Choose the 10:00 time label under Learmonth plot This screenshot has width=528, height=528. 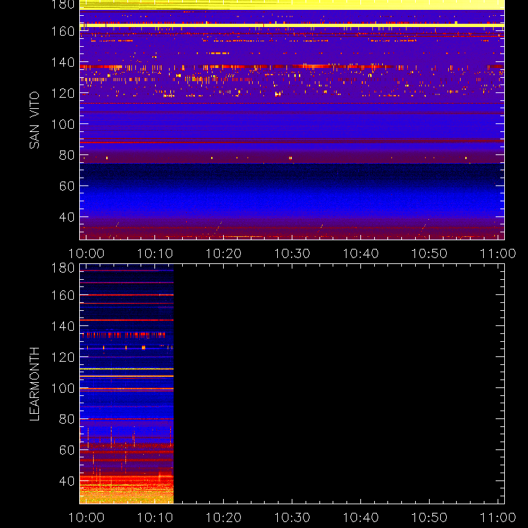86,517
